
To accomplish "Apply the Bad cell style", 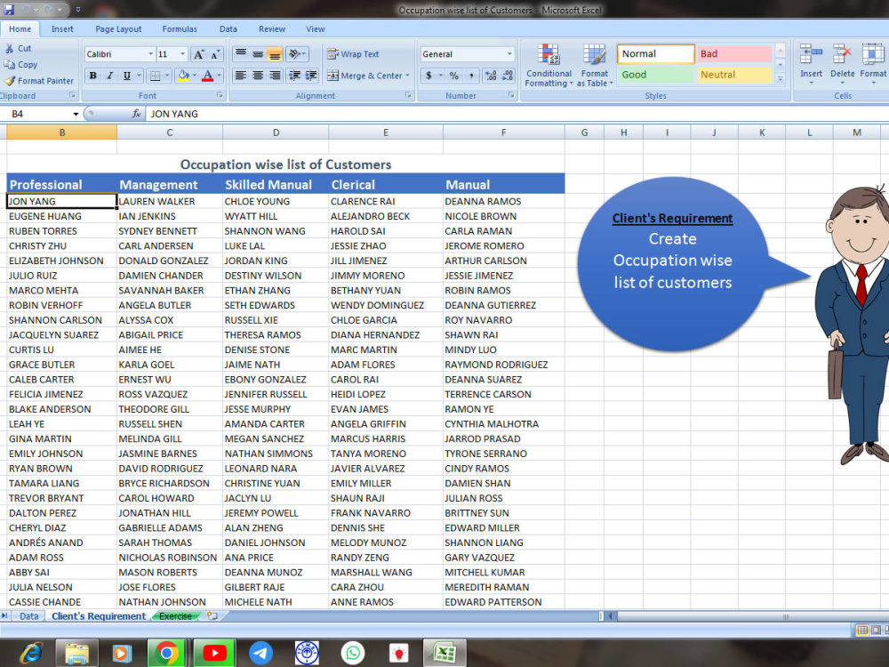I will tap(734, 54).
